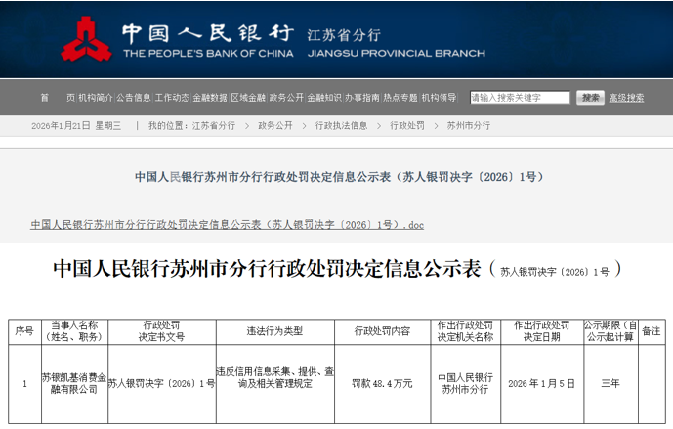Download the 行政处罚决定信息公示表 .doc attachment

click(x=227, y=225)
